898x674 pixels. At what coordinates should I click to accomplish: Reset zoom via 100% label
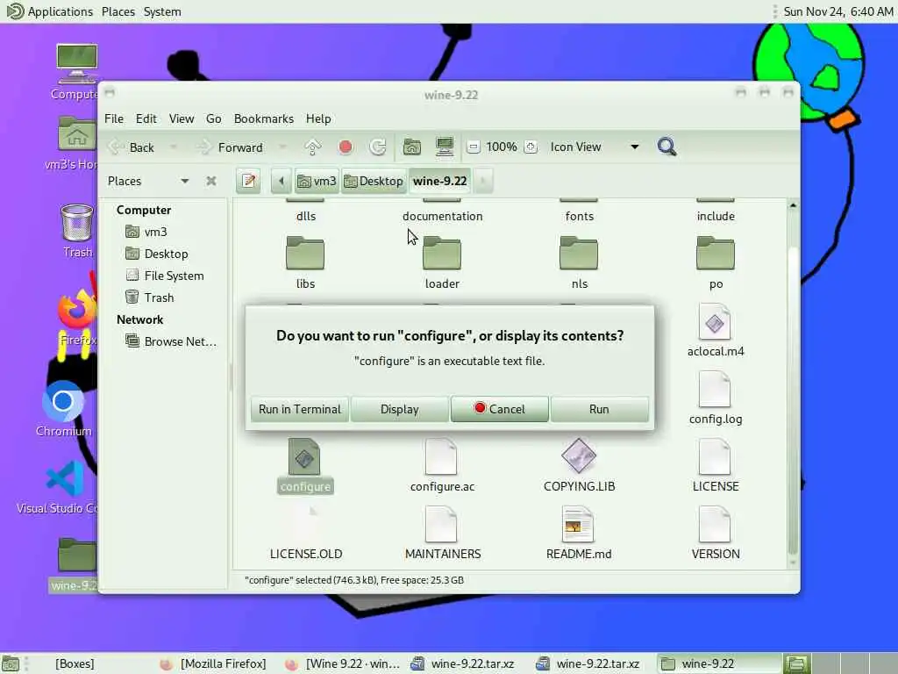pyautogui.click(x=502, y=147)
